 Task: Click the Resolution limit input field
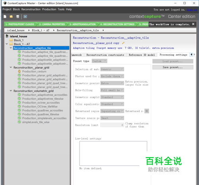pos(112,125)
